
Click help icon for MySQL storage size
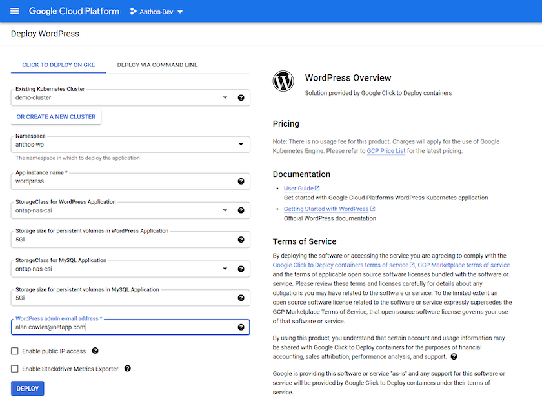(x=241, y=298)
